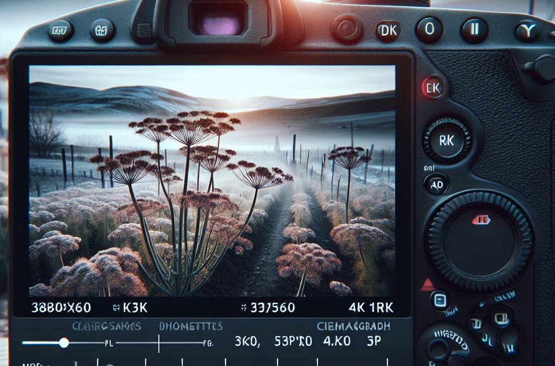Hit the pause-symbol button on top
The height and width of the screenshot is (366, 555).
pos(474,30)
